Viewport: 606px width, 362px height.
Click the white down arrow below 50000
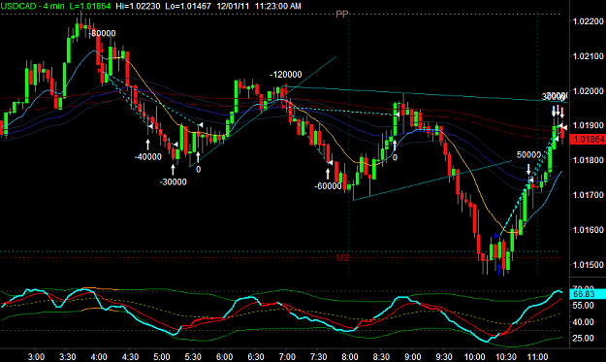point(528,169)
